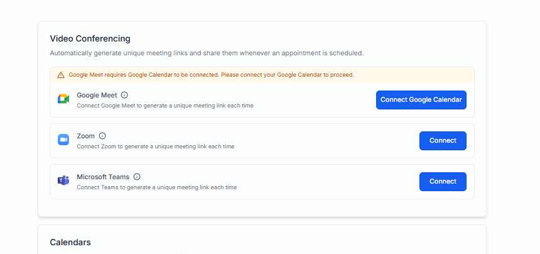Click the Google Meet logo icon
Screen dimensions: 540x254
point(63,99)
